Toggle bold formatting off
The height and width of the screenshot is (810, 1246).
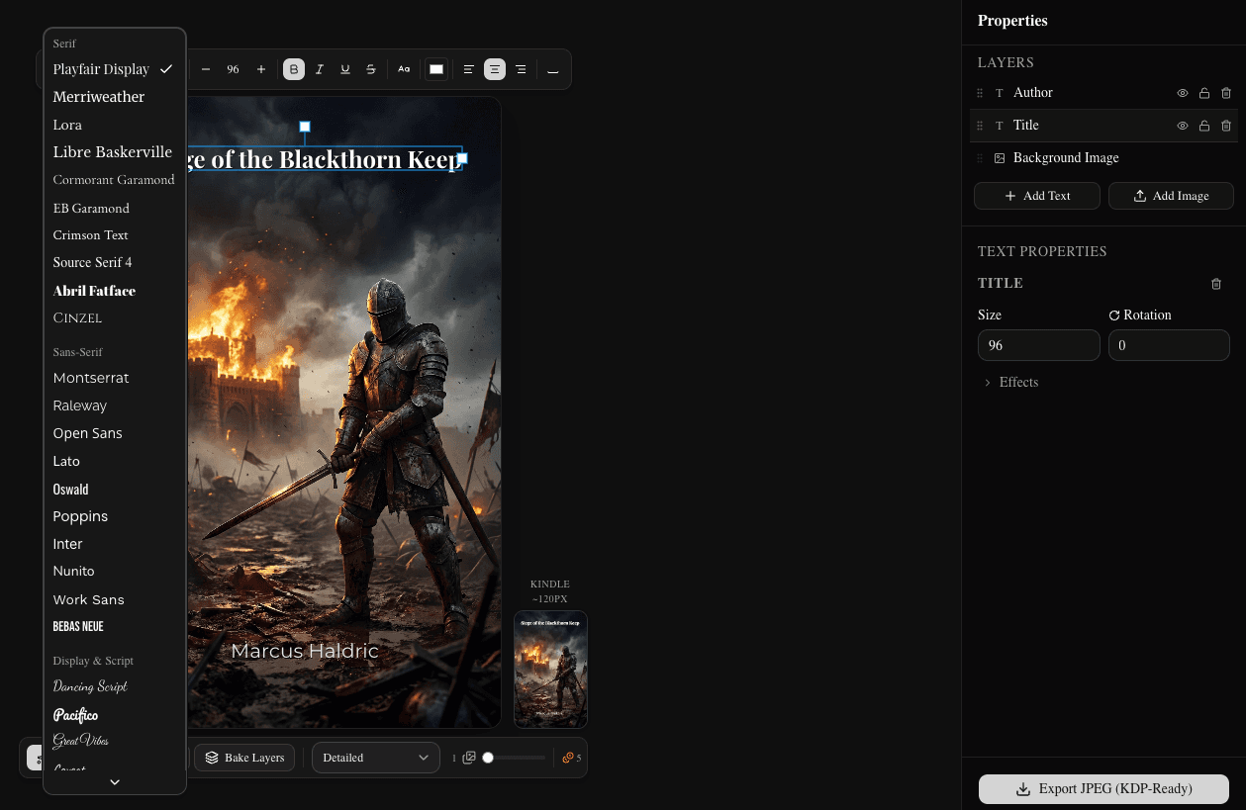[293, 69]
